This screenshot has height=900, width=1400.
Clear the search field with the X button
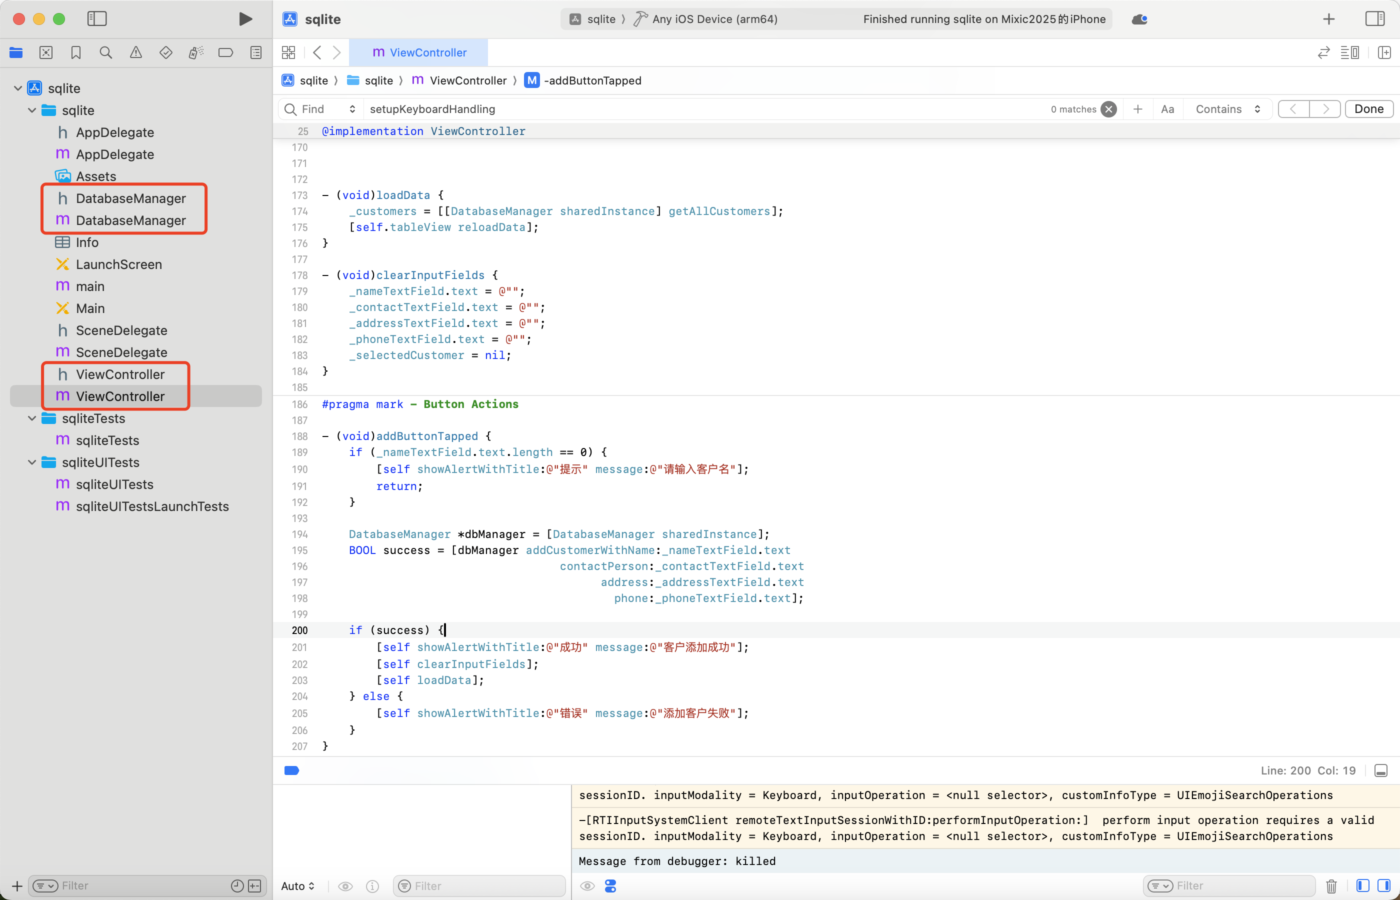click(x=1109, y=109)
